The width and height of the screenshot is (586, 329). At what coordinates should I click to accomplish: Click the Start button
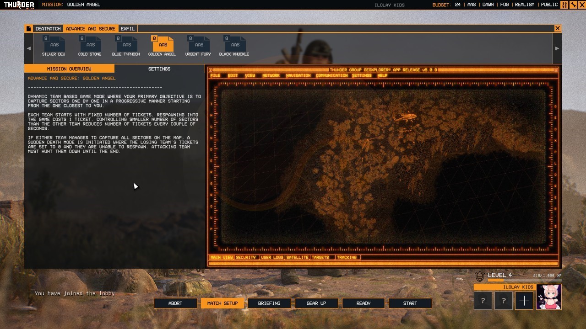pos(410,303)
